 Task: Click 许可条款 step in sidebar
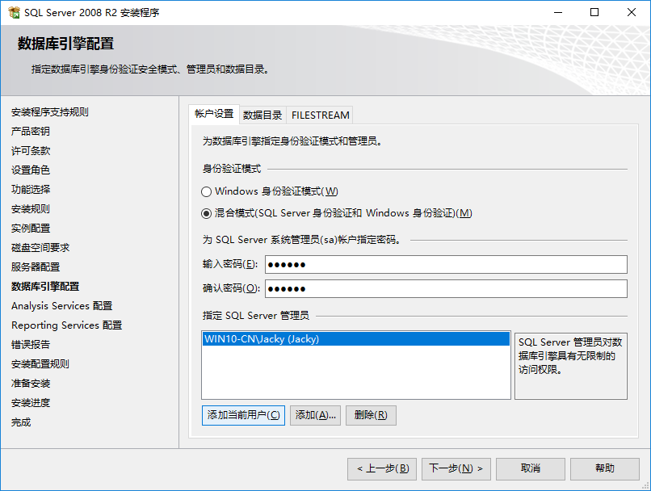[x=31, y=151]
